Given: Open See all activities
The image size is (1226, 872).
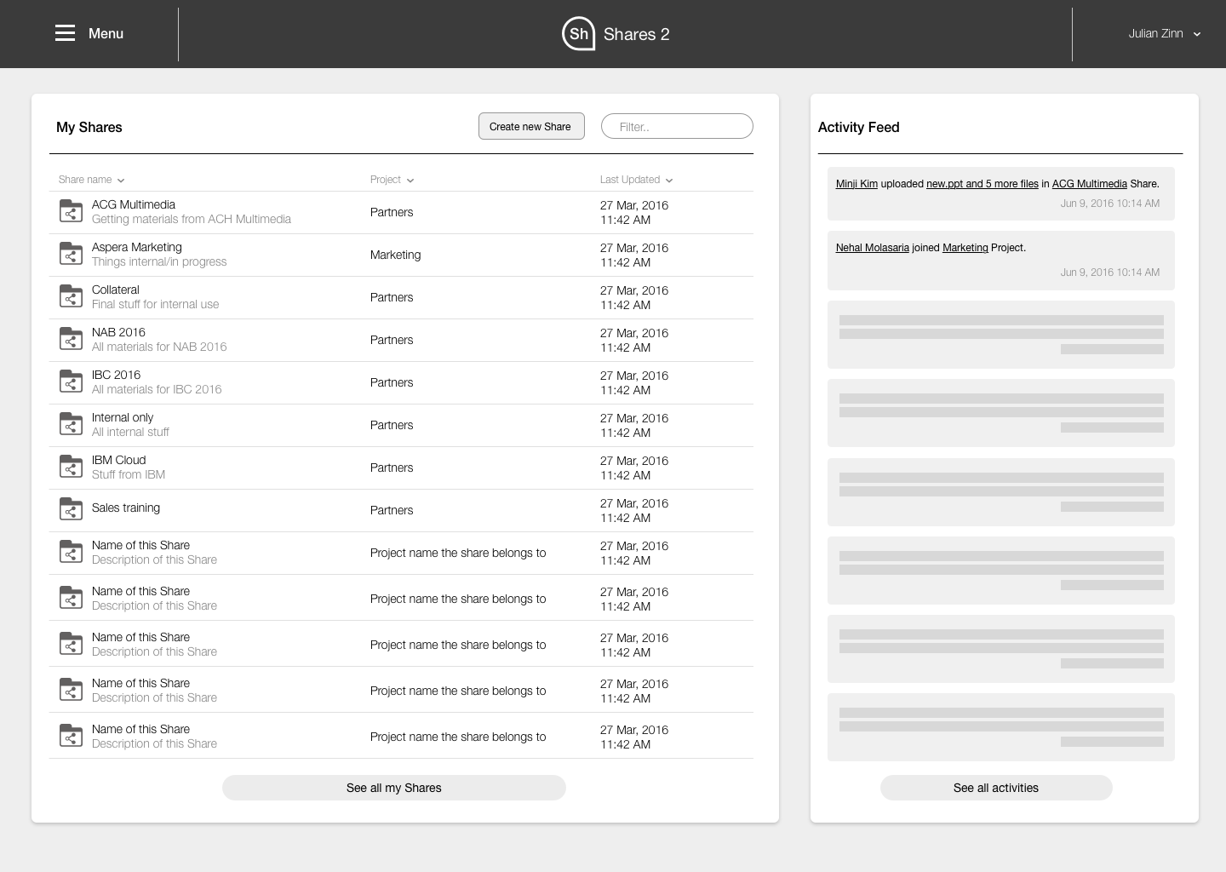Looking at the screenshot, I should click(x=996, y=788).
